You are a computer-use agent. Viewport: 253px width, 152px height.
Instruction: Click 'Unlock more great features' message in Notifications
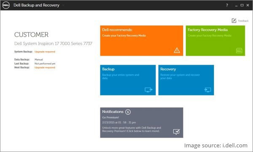pos(132,129)
